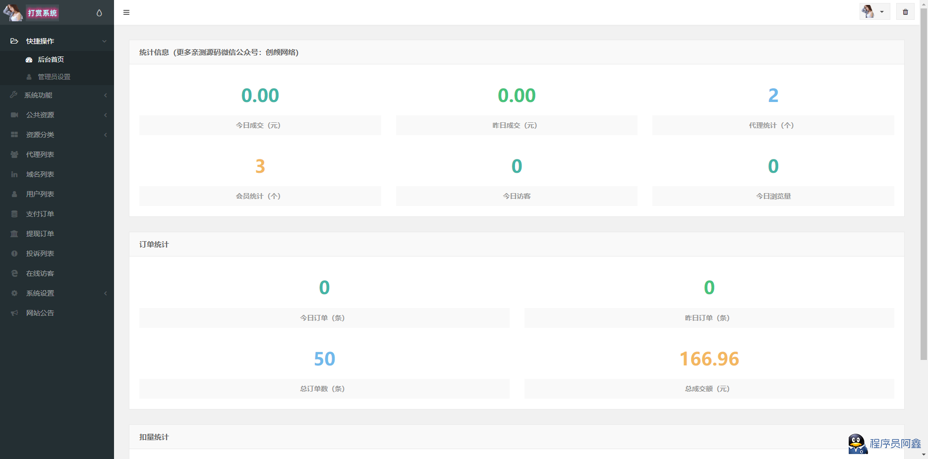
Task: Click the 打赏系统 logo
Action: coord(43,13)
